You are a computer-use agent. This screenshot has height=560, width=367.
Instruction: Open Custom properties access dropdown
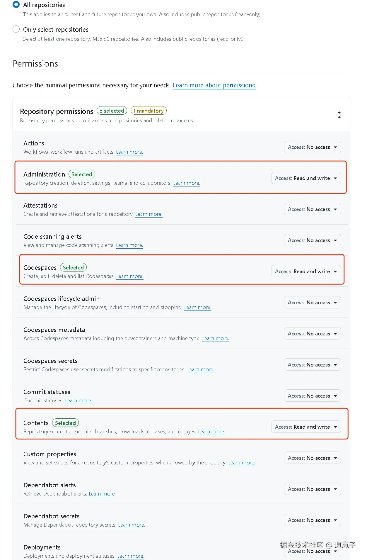[312, 458]
